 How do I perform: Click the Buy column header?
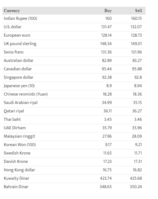[108, 11]
